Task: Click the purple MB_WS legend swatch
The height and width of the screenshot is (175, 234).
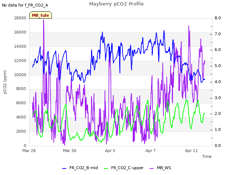Action: (x=151, y=168)
